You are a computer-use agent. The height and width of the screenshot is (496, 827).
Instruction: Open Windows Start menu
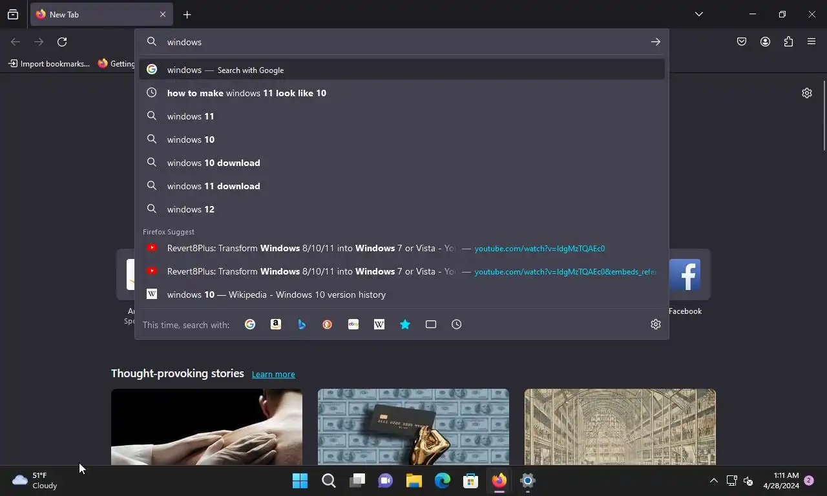300,480
